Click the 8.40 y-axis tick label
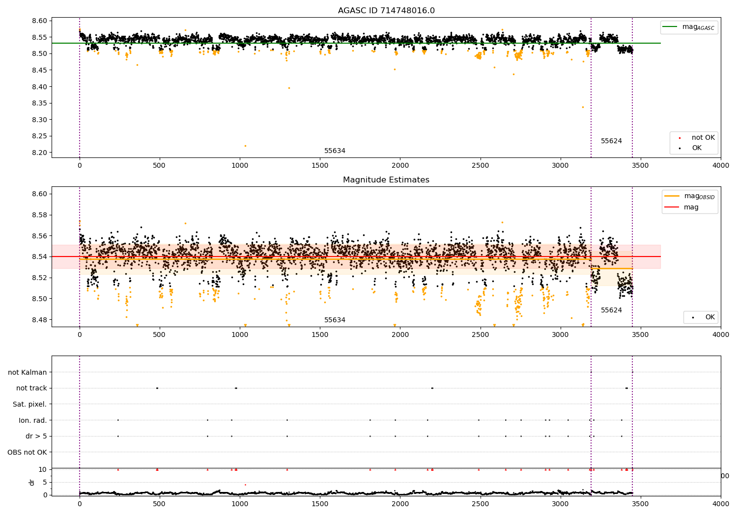737x515 pixels. point(39,87)
